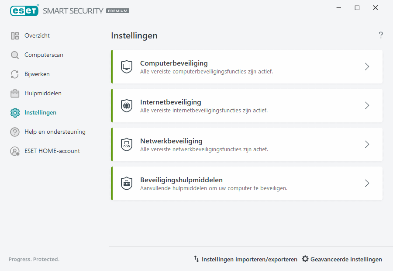Click the Overzicht dashboard icon
The height and width of the screenshot is (271, 393).
click(14, 35)
